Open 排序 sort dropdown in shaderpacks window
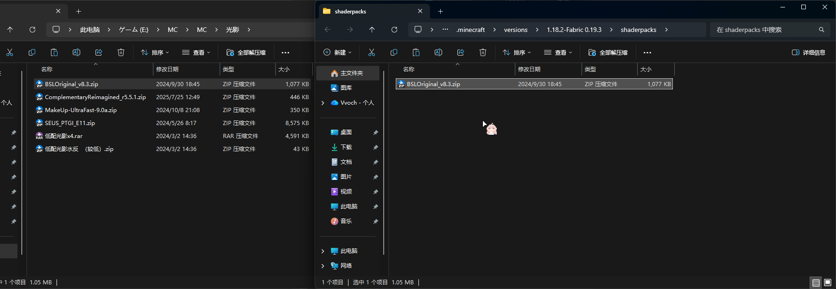Screen dimensions: 836x289 [517, 52]
